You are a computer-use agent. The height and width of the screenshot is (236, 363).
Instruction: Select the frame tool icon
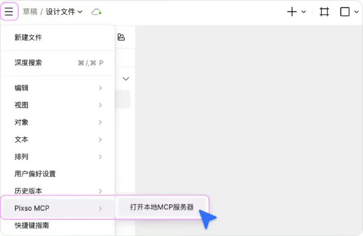(x=324, y=12)
